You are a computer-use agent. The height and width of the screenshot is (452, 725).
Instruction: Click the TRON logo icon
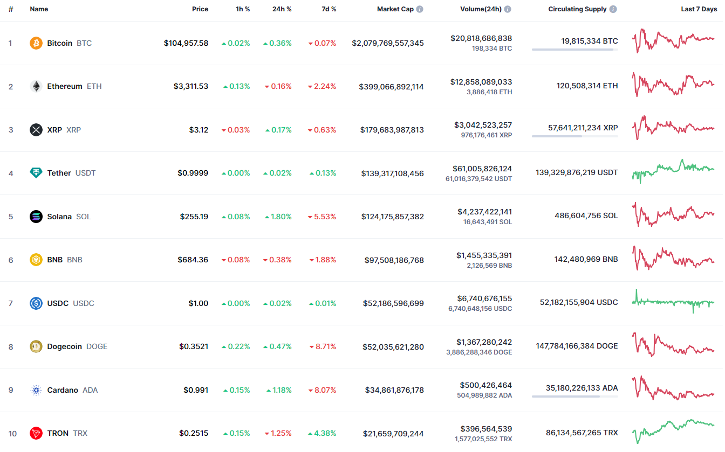tap(36, 433)
